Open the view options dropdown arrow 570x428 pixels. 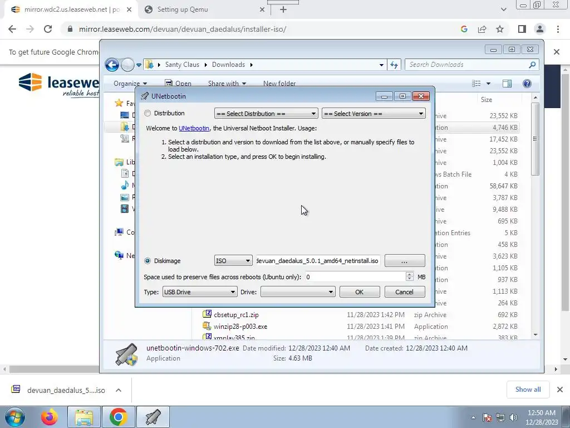pyautogui.click(x=488, y=84)
